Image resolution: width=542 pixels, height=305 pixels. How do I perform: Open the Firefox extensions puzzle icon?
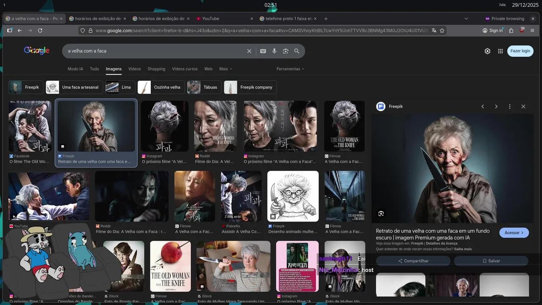(511, 30)
